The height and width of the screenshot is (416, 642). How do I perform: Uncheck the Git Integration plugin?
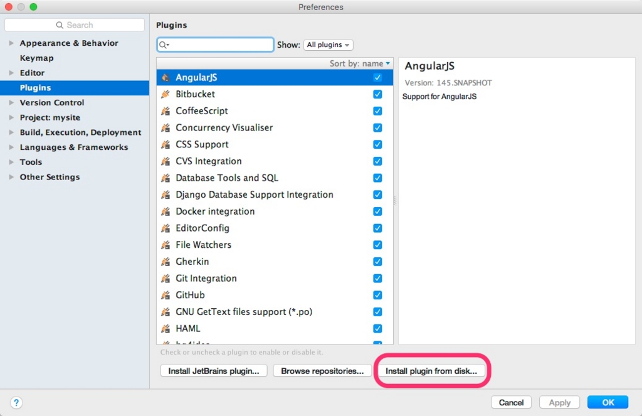coord(377,278)
